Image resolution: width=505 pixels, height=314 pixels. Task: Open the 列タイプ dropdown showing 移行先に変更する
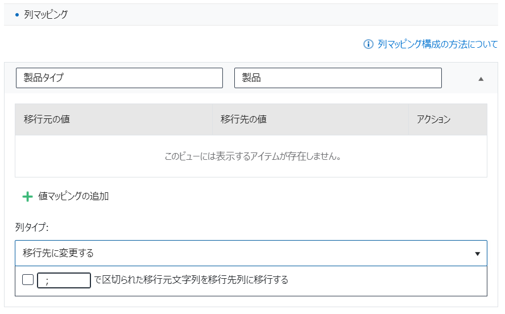pyautogui.click(x=251, y=253)
